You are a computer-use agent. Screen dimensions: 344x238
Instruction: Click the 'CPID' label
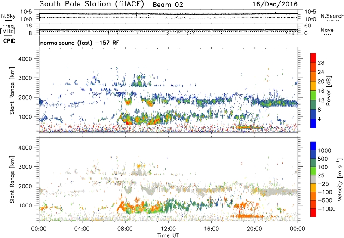tap(9, 41)
